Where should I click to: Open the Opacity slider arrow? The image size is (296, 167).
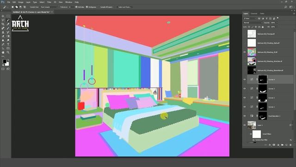click(x=277, y=23)
